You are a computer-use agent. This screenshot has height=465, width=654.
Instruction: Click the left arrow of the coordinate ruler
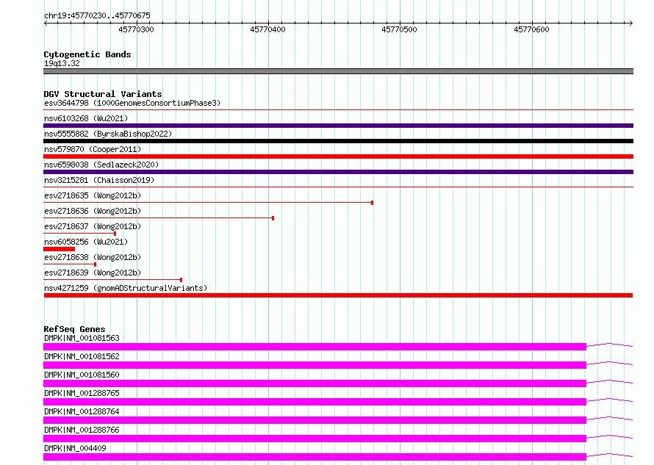click(x=46, y=23)
